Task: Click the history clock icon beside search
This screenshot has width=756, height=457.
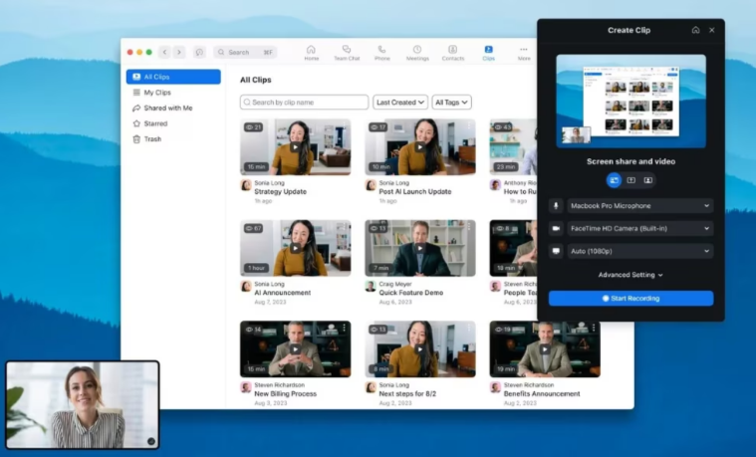Action: 199,52
